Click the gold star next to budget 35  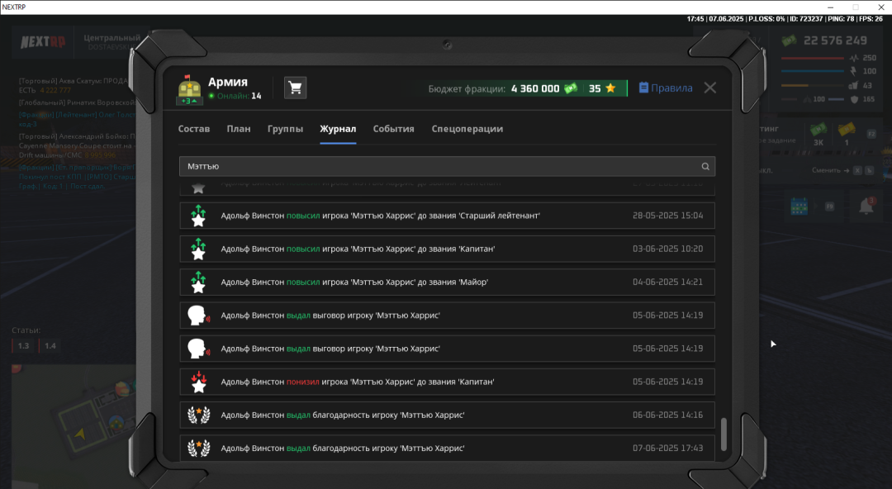pyautogui.click(x=610, y=88)
